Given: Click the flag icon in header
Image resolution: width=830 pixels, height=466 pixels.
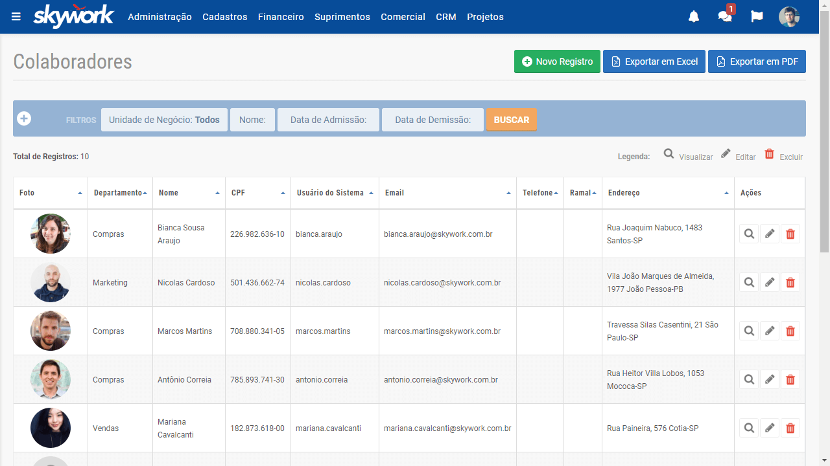Looking at the screenshot, I should pyautogui.click(x=757, y=17).
